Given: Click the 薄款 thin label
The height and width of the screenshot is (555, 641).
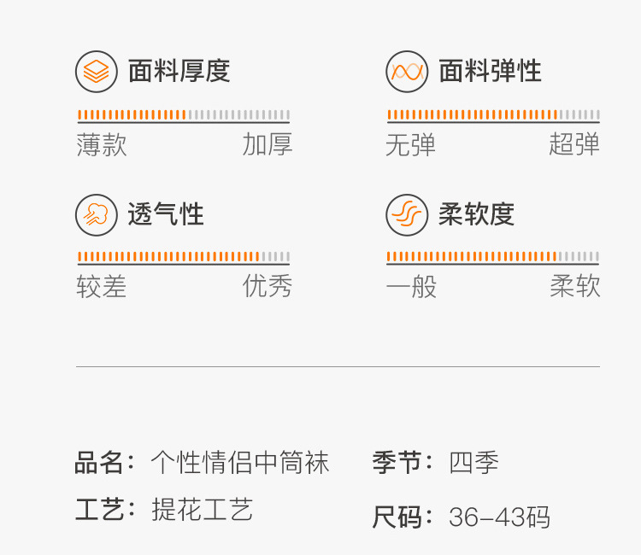Looking at the screenshot, I should pyautogui.click(x=102, y=145).
